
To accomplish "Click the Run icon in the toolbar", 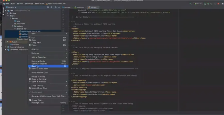I will point(205,4).
